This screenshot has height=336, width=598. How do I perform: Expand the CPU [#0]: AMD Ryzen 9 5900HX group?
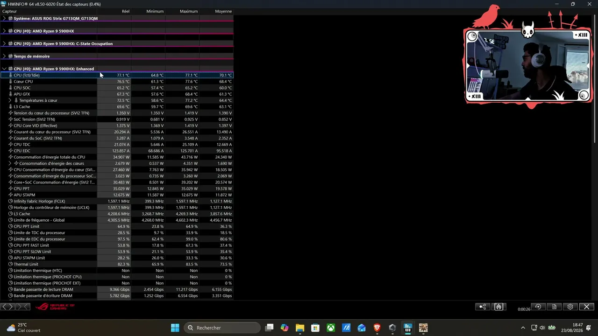pos(4,31)
